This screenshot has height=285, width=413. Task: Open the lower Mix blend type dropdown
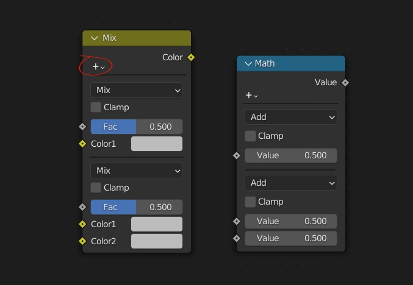[x=137, y=171]
